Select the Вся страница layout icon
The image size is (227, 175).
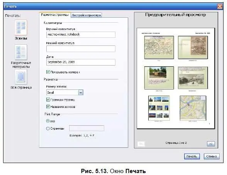[21, 77]
